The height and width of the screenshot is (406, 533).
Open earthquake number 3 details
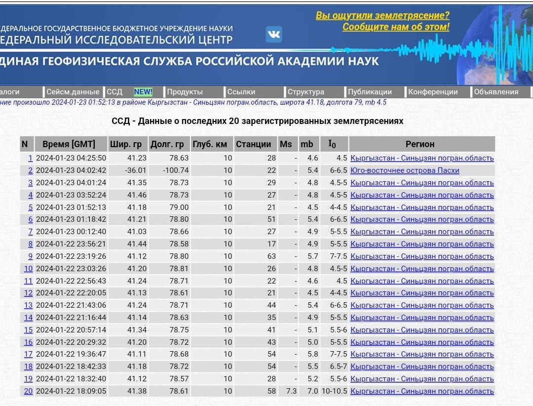click(30, 183)
